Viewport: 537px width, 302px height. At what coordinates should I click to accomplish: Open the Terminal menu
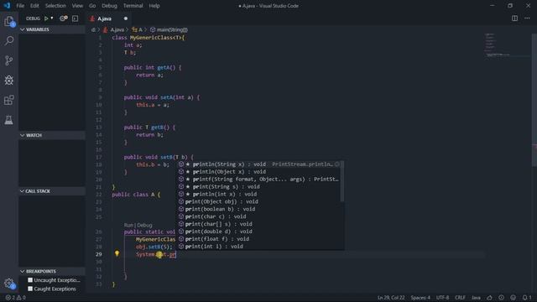tap(133, 6)
